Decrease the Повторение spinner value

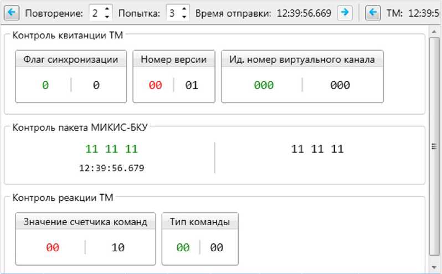[107, 17]
